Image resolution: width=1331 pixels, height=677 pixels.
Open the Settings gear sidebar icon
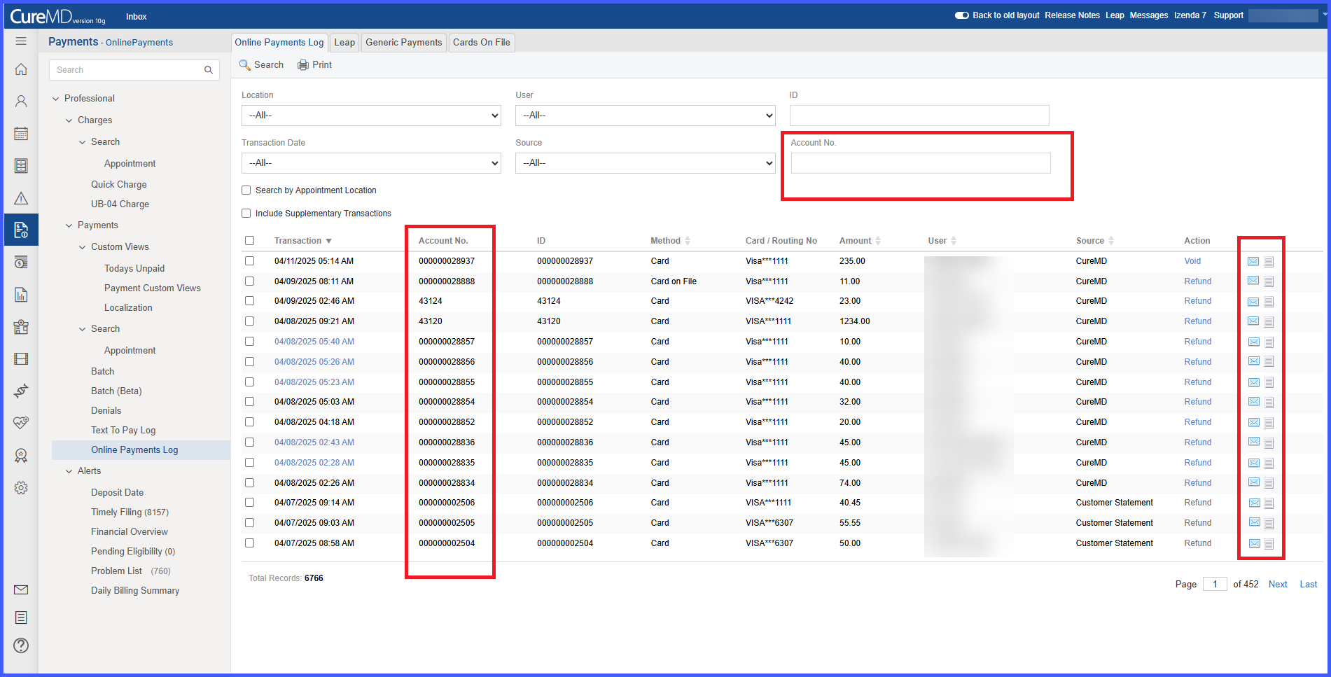pyautogui.click(x=21, y=488)
